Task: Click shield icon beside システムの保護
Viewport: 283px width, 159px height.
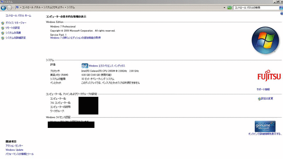Action: [x=3, y=33]
